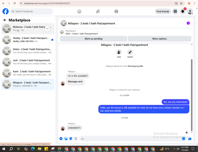Click the 2086908075 message bubble
198x152 pixels.
(x=74, y=128)
